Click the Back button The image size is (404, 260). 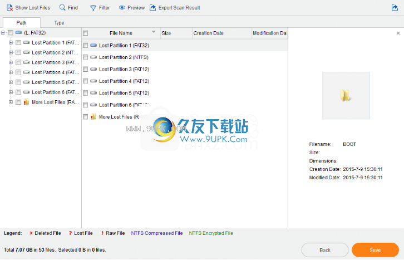coord(325,250)
